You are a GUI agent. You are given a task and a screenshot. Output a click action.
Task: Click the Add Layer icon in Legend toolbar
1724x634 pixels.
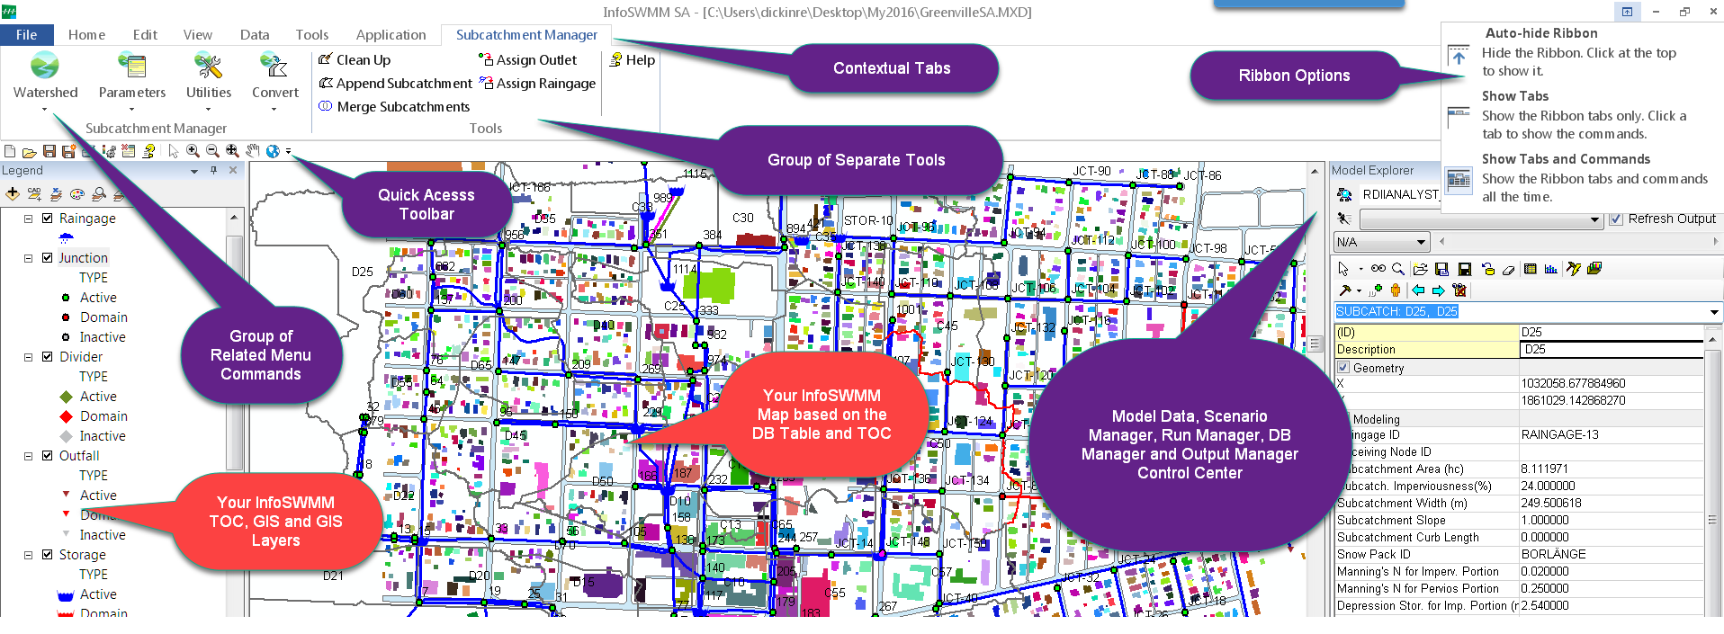13,193
